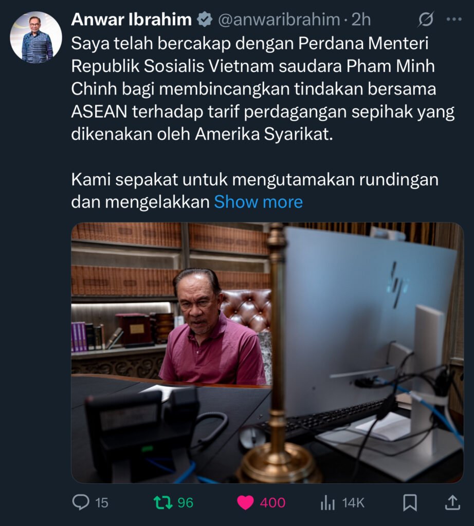Click the reply count 15

tap(102, 503)
